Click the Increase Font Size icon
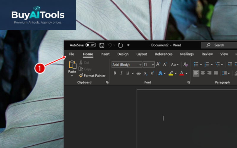 (x=158, y=65)
